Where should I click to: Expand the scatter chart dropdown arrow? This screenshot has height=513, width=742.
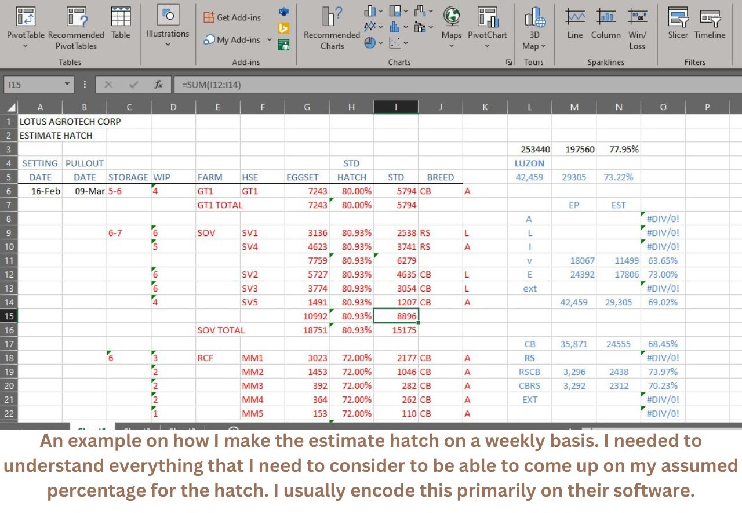pyautogui.click(x=406, y=42)
